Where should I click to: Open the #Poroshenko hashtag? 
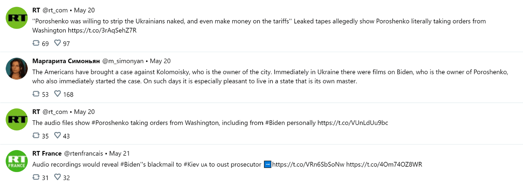click(x=110, y=123)
